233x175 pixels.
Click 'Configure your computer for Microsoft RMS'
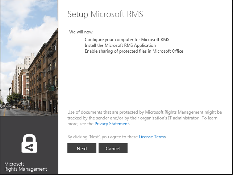127,40
